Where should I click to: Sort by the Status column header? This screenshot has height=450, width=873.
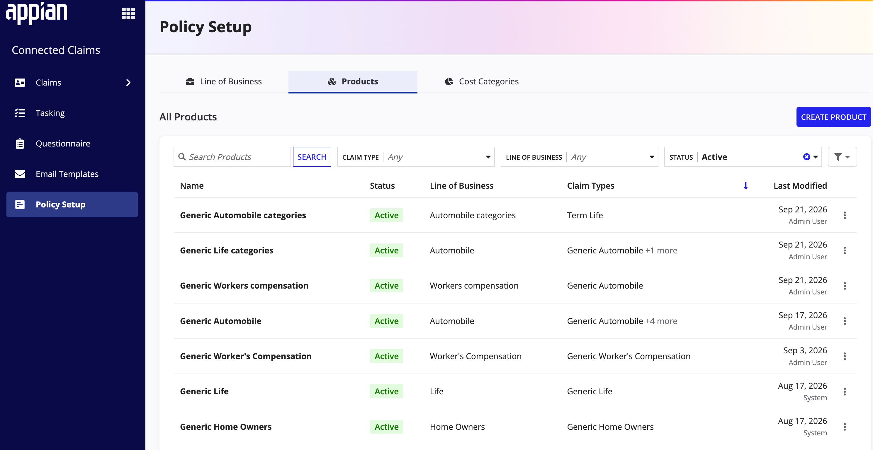[382, 186]
